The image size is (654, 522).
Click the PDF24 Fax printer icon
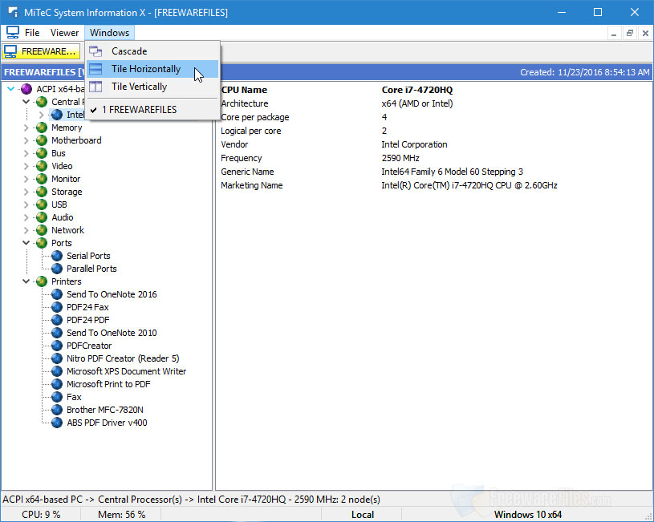(56, 307)
